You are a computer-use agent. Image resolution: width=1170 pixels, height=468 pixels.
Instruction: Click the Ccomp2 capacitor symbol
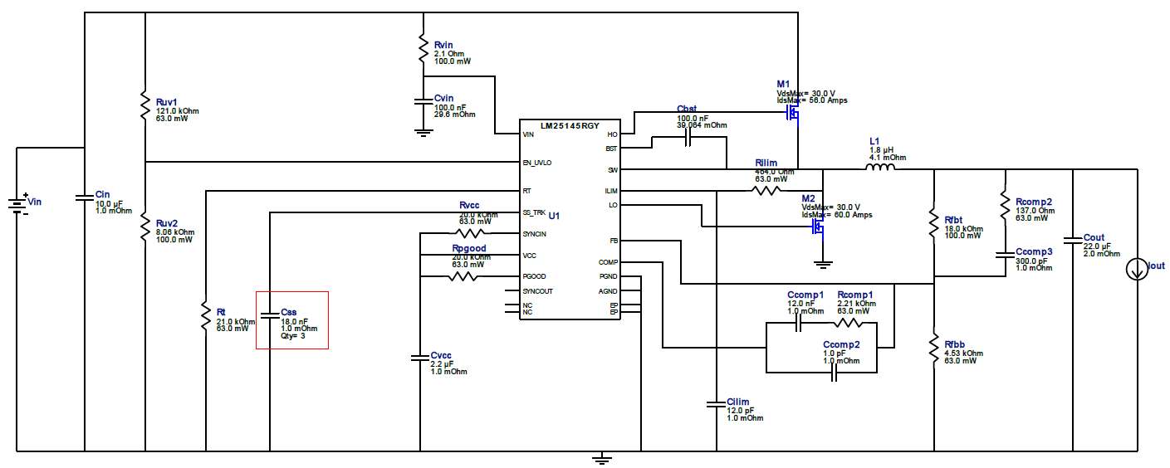[836, 374]
